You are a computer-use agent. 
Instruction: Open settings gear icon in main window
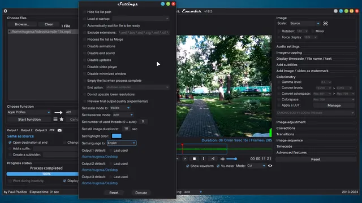pyautogui.click(x=5, y=11)
